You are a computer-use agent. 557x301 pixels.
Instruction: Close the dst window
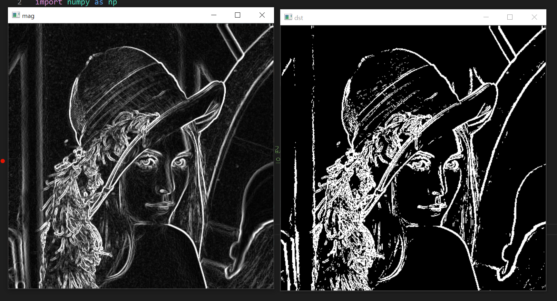tap(534, 17)
